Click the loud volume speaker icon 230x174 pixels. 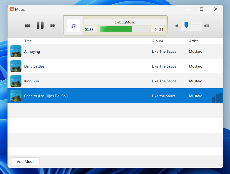coord(207,26)
